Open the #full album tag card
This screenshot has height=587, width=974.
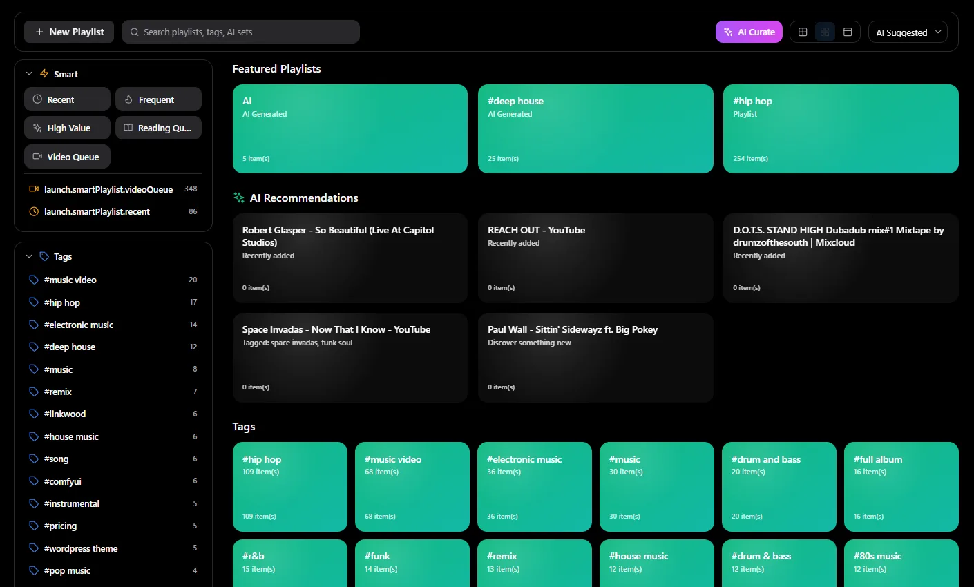tap(901, 487)
